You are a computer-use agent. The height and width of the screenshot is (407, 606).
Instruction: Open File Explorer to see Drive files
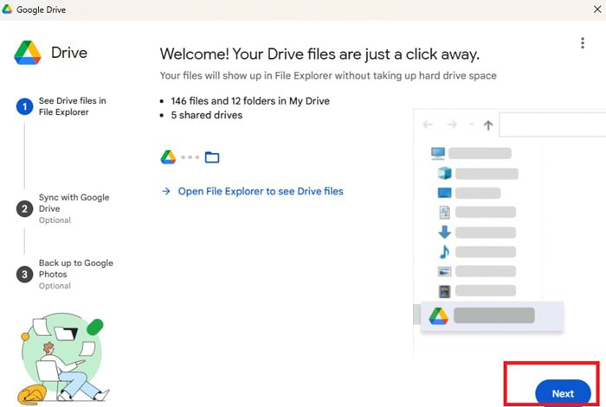pyautogui.click(x=260, y=191)
